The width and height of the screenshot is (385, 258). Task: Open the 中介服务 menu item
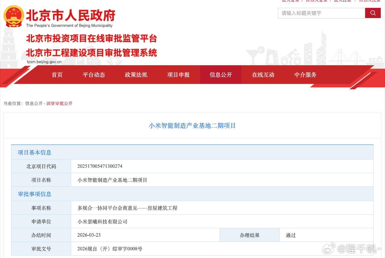pyautogui.click(x=305, y=75)
